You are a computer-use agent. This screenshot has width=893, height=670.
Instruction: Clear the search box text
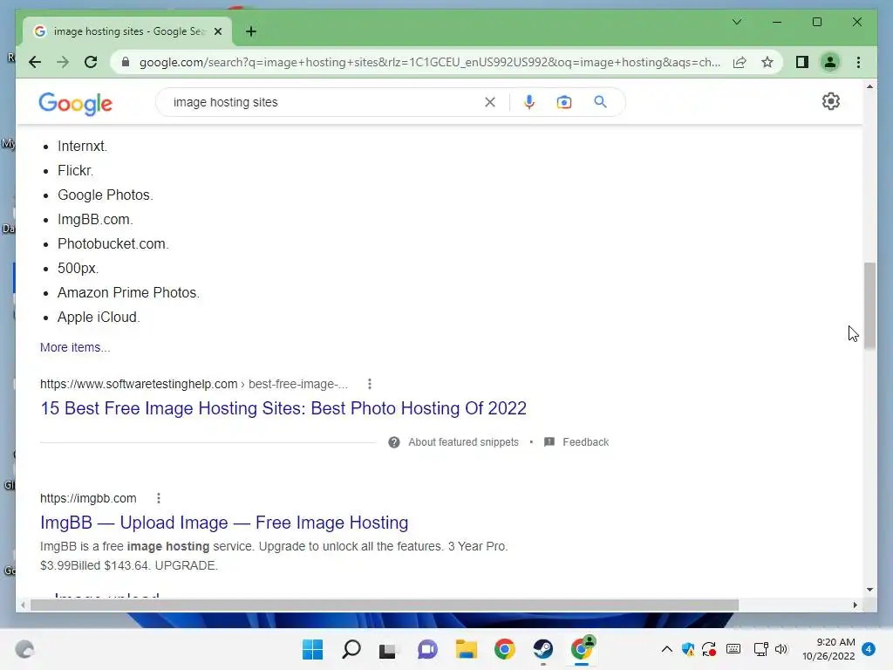490,102
